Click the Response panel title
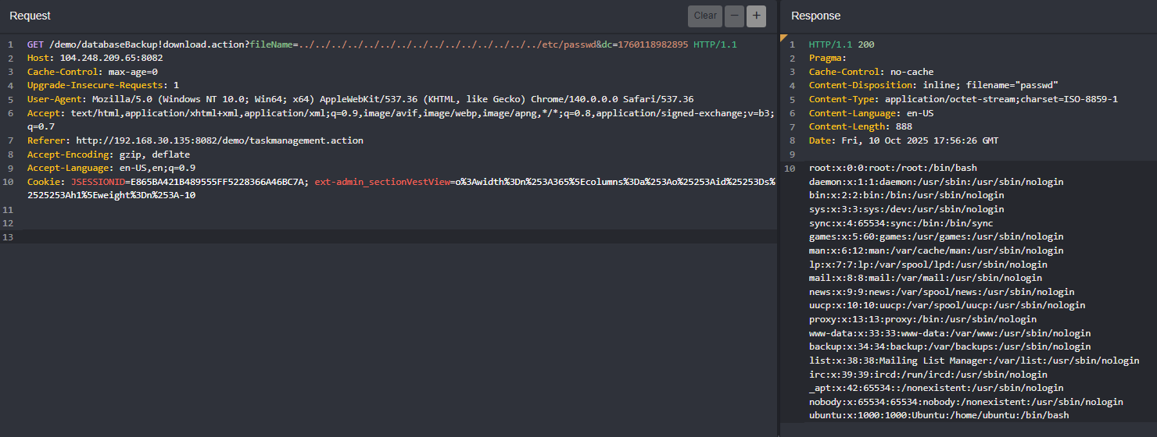 point(815,16)
